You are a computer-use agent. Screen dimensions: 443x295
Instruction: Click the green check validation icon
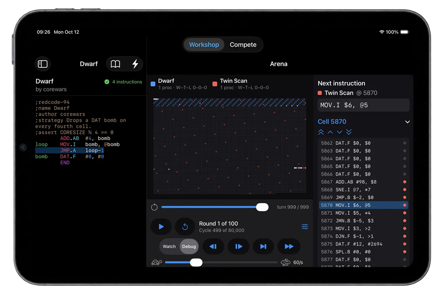click(107, 82)
